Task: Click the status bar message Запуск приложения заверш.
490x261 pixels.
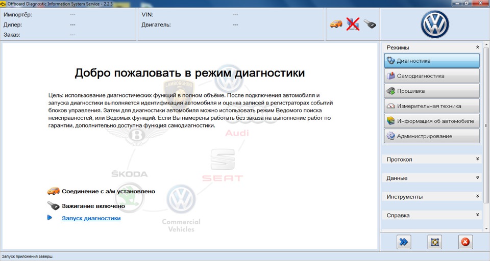Action: [27, 256]
